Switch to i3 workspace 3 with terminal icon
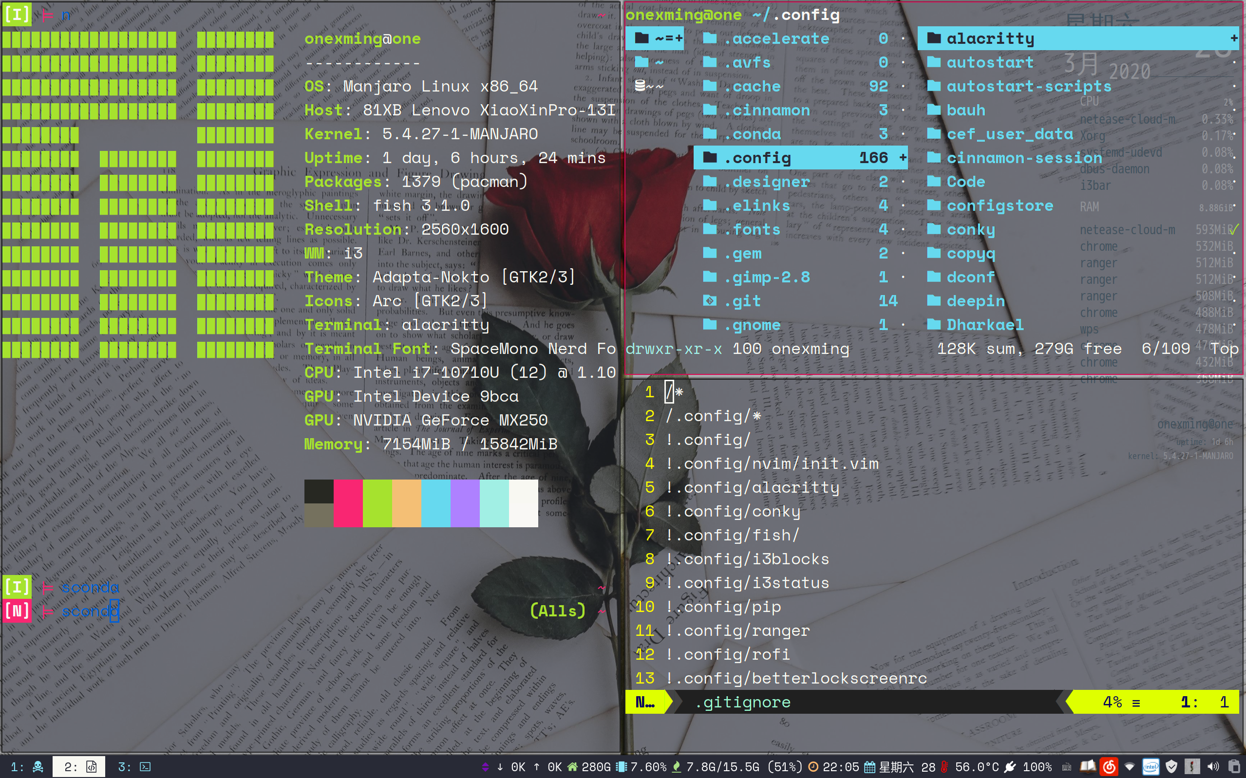The height and width of the screenshot is (778, 1246). [x=133, y=767]
